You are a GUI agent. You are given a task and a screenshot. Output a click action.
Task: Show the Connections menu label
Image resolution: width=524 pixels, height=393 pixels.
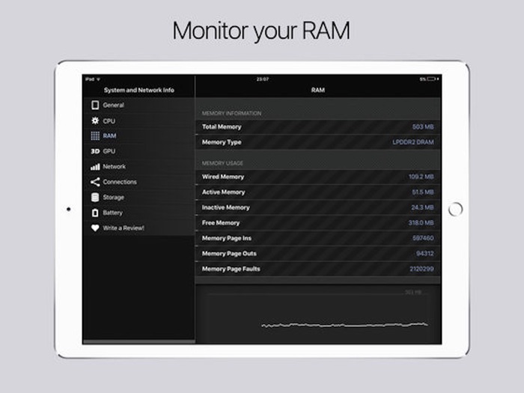[120, 182]
